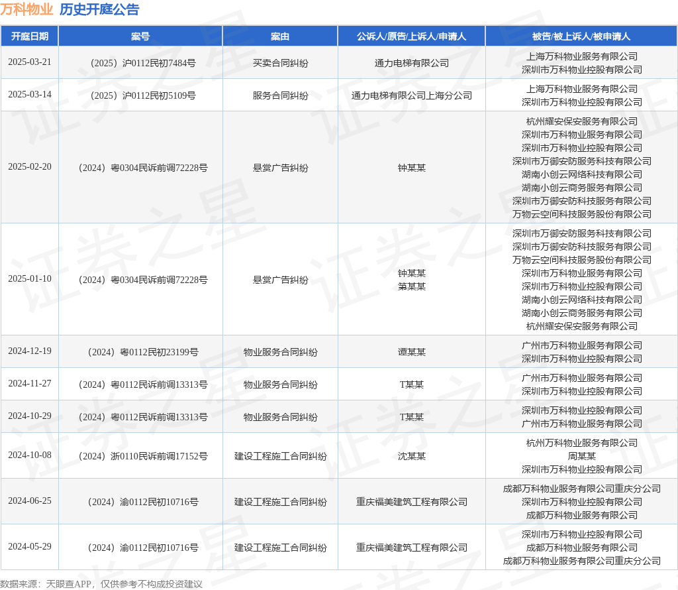Screen dimensions: 678x590
Task: Select the date 2025-03-14
Action: (x=29, y=94)
